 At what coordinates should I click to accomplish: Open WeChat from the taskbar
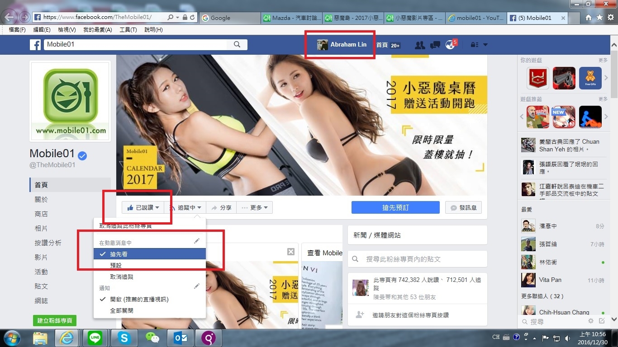click(x=152, y=338)
